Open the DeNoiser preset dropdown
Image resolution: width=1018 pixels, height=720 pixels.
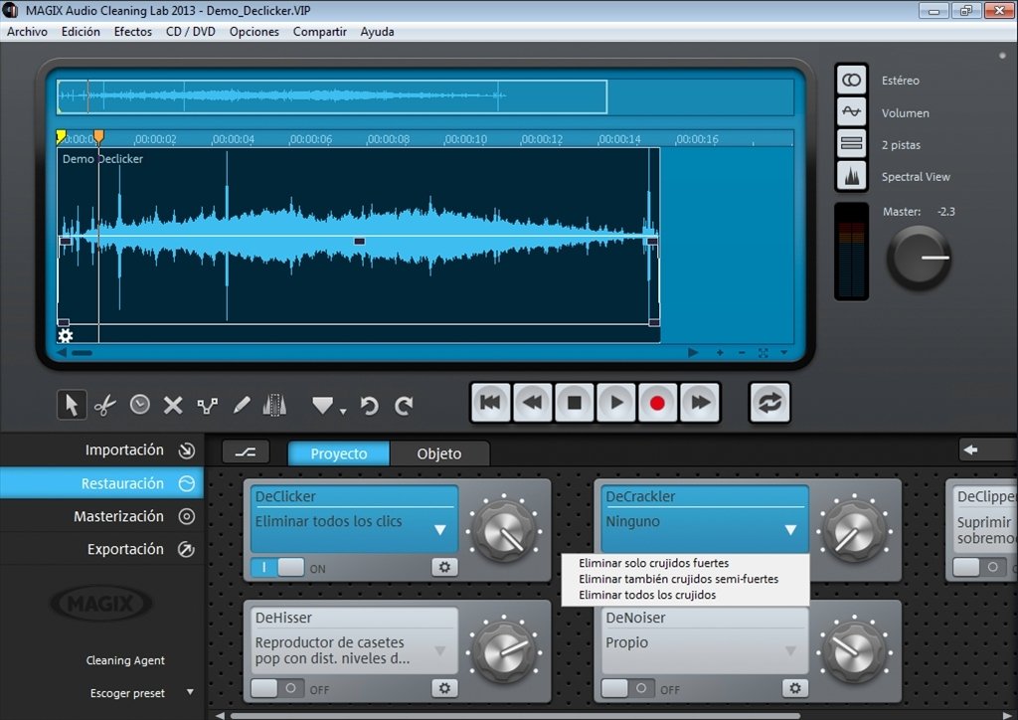coord(790,650)
